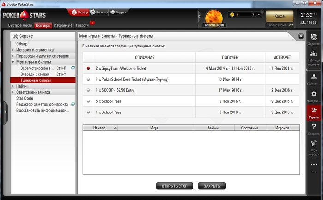
Task: Select the 1 x School Pass radio button
Action: click(x=88, y=112)
